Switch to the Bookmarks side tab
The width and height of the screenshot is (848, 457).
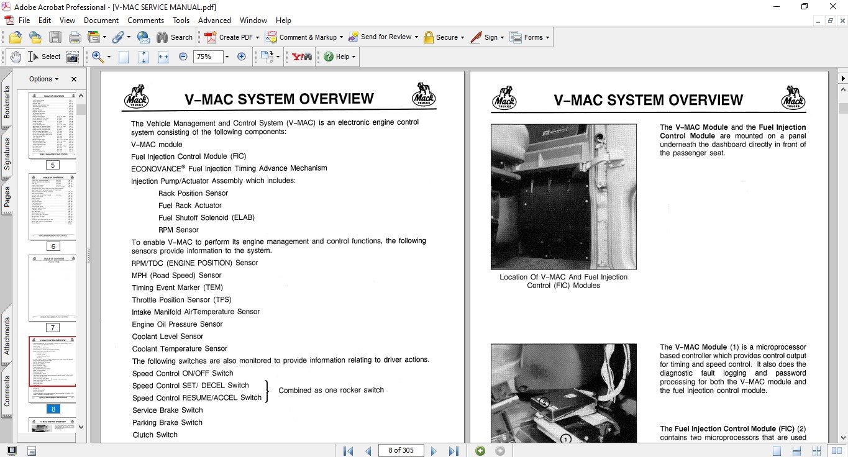point(7,102)
